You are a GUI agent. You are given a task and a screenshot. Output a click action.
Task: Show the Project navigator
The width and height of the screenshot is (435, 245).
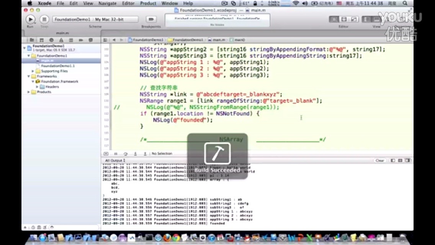(x=32, y=40)
